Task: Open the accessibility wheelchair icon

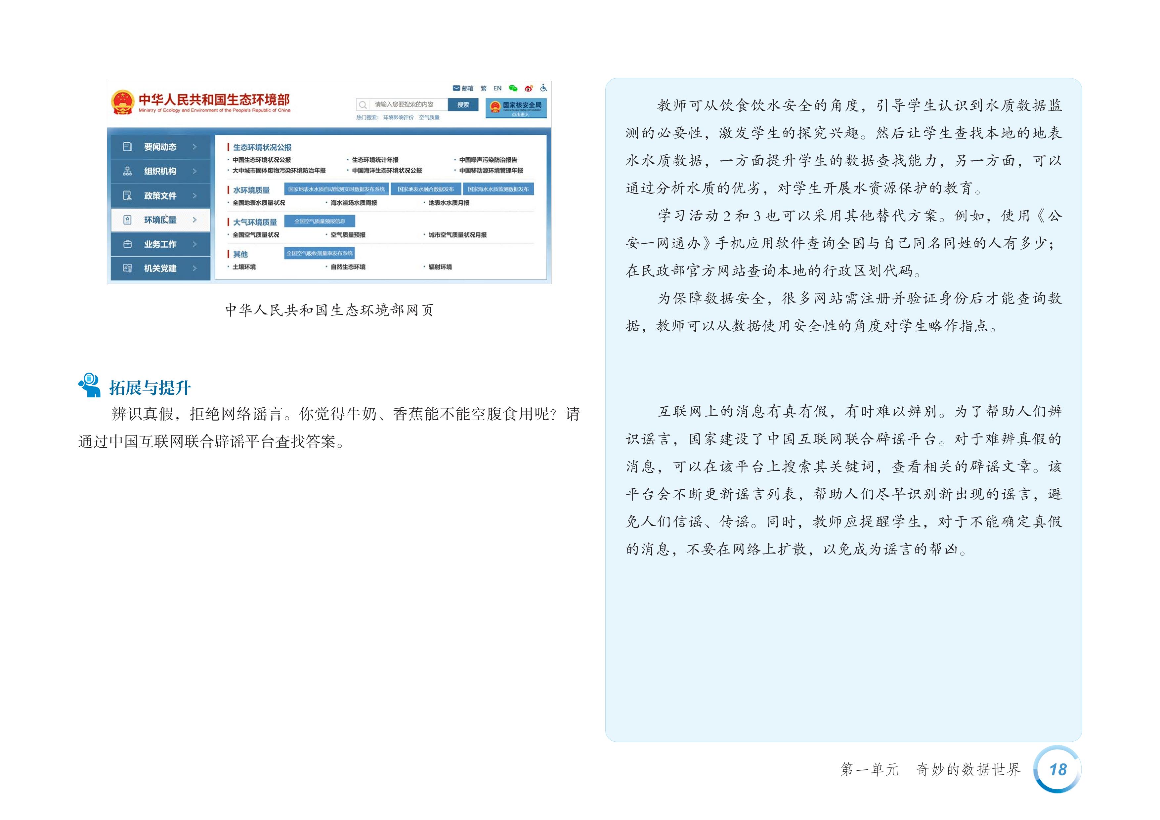Action: coord(543,88)
